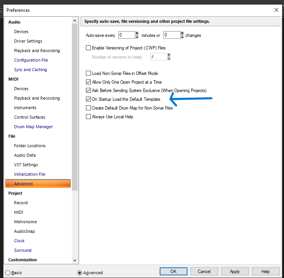Open Audio Devices page
Viewport: 284px width, 278px height.
coord(21,32)
